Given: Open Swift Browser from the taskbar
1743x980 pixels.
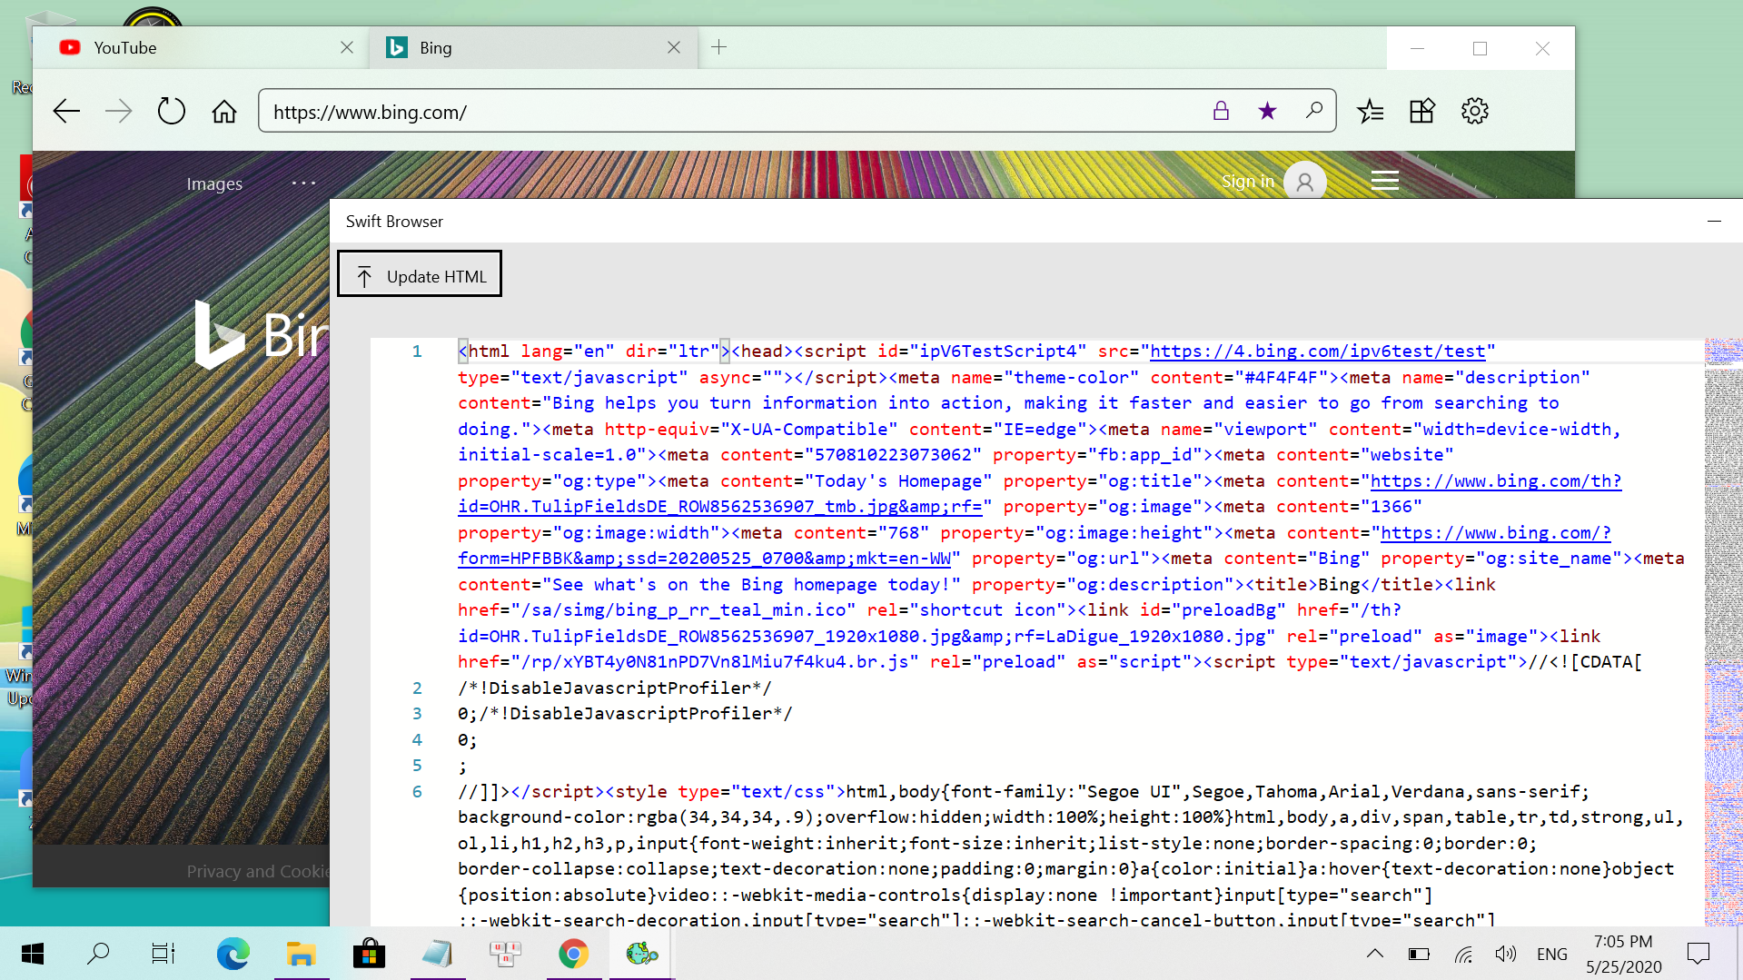Looking at the screenshot, I should (641, 954).
